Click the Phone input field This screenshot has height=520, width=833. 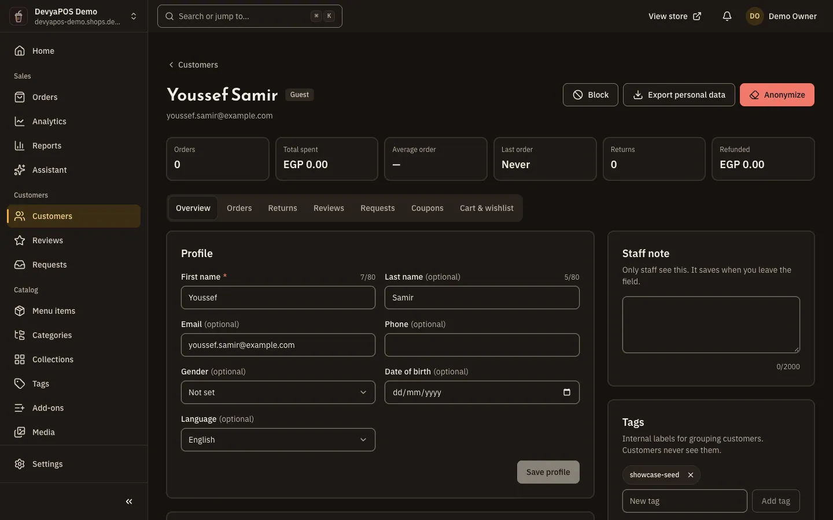(482, 345)
